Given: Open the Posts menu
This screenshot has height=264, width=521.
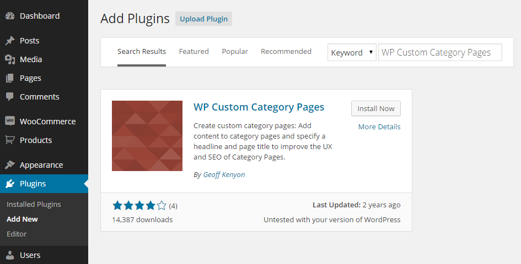Looking at the screenshot, I should (x=29, y=41).
